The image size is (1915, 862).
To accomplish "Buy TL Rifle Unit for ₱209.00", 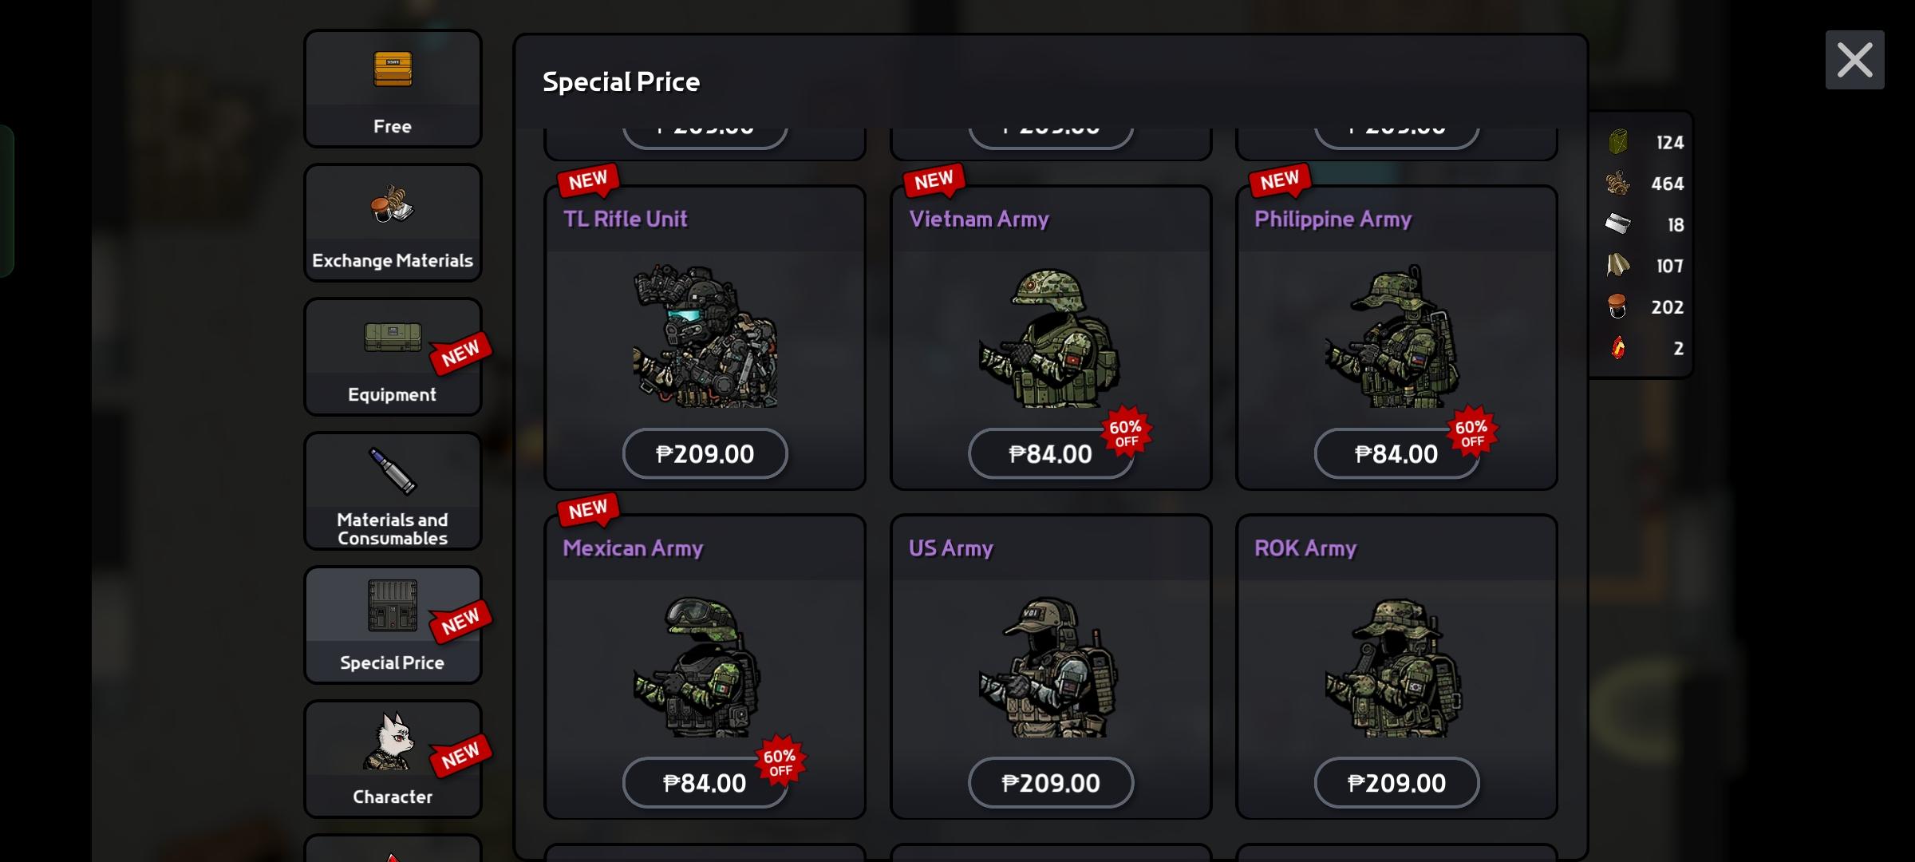I will pos(705,454).
